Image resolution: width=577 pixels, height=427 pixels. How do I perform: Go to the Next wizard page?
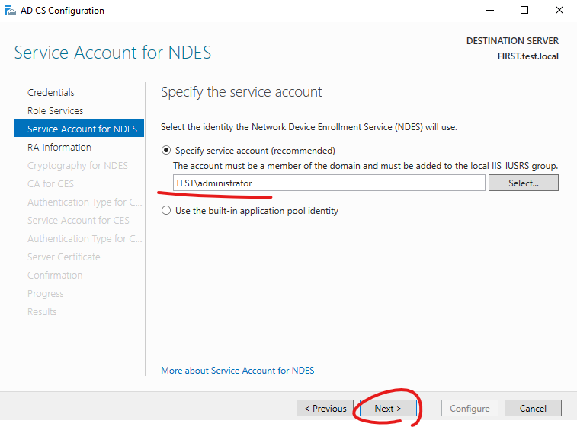(388, 408)
